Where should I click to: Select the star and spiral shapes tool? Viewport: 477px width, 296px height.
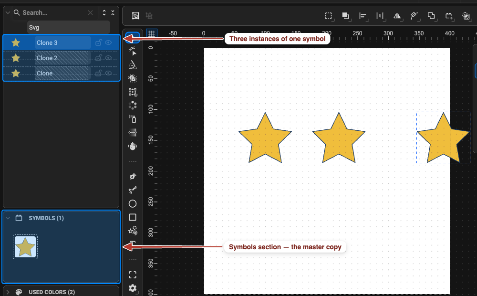click(x=132, y=231)
